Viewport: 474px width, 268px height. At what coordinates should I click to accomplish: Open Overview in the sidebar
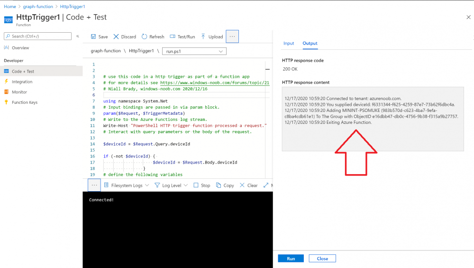[x=20, y=48]
